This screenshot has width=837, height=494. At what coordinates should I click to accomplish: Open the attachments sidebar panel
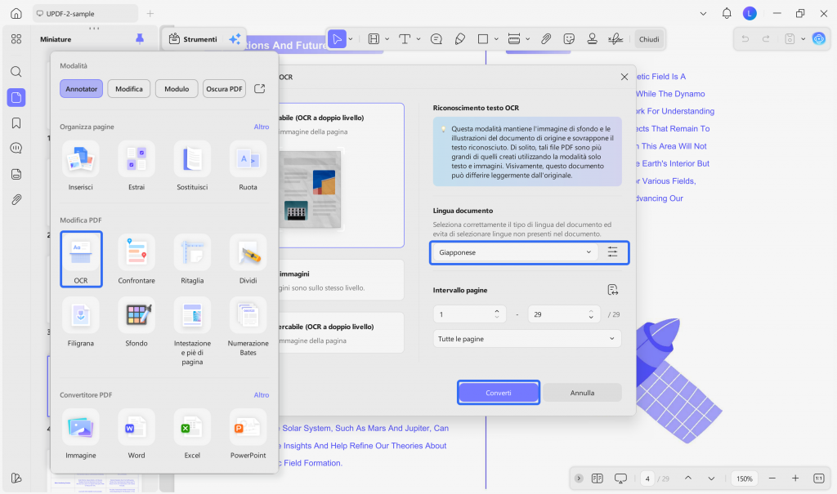click(16, 199)
